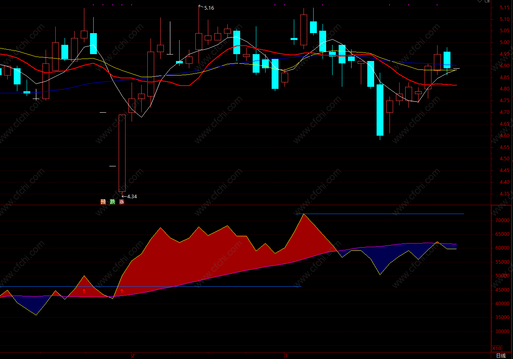
Task: Click the red 涨 marker icon
Action: click(x=122, y=202)
